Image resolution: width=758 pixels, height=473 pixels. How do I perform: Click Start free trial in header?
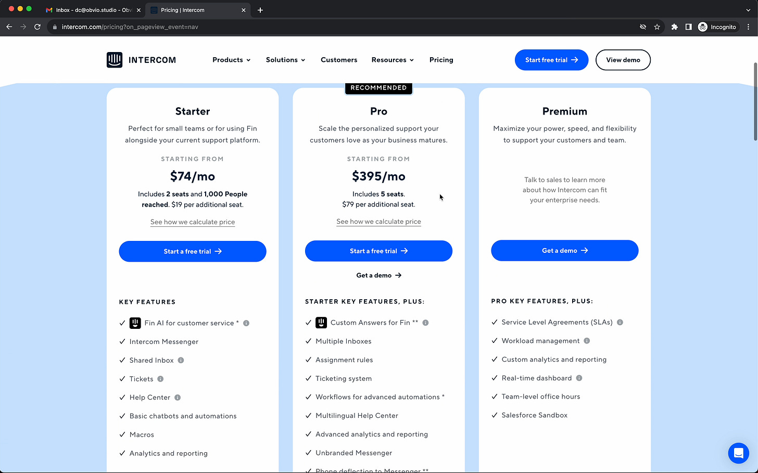coord(552,60)
